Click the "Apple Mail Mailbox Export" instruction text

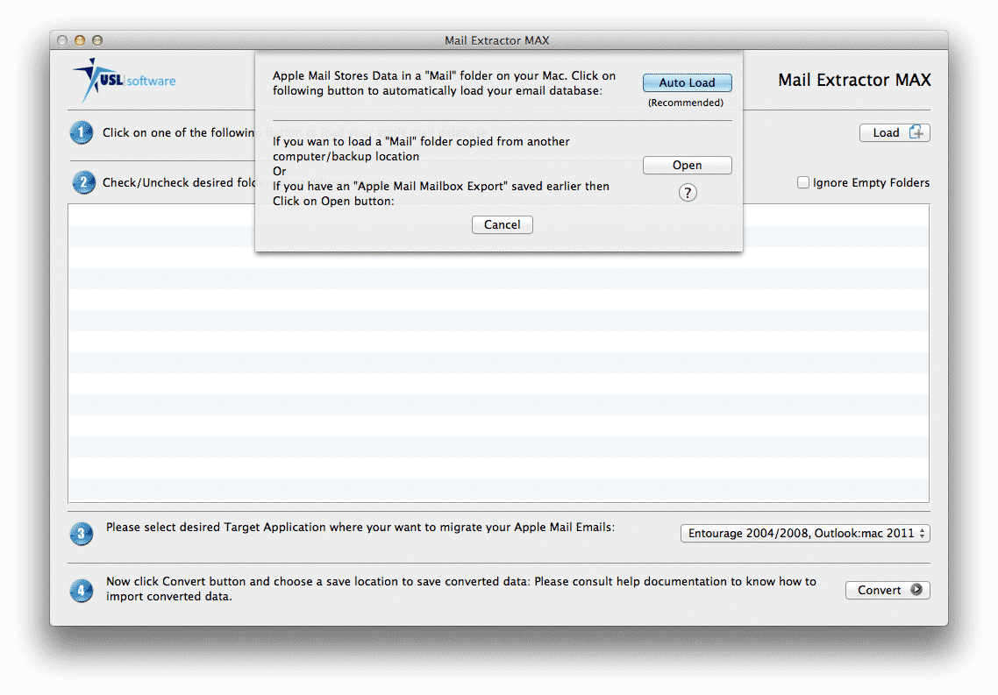[441, 194]
